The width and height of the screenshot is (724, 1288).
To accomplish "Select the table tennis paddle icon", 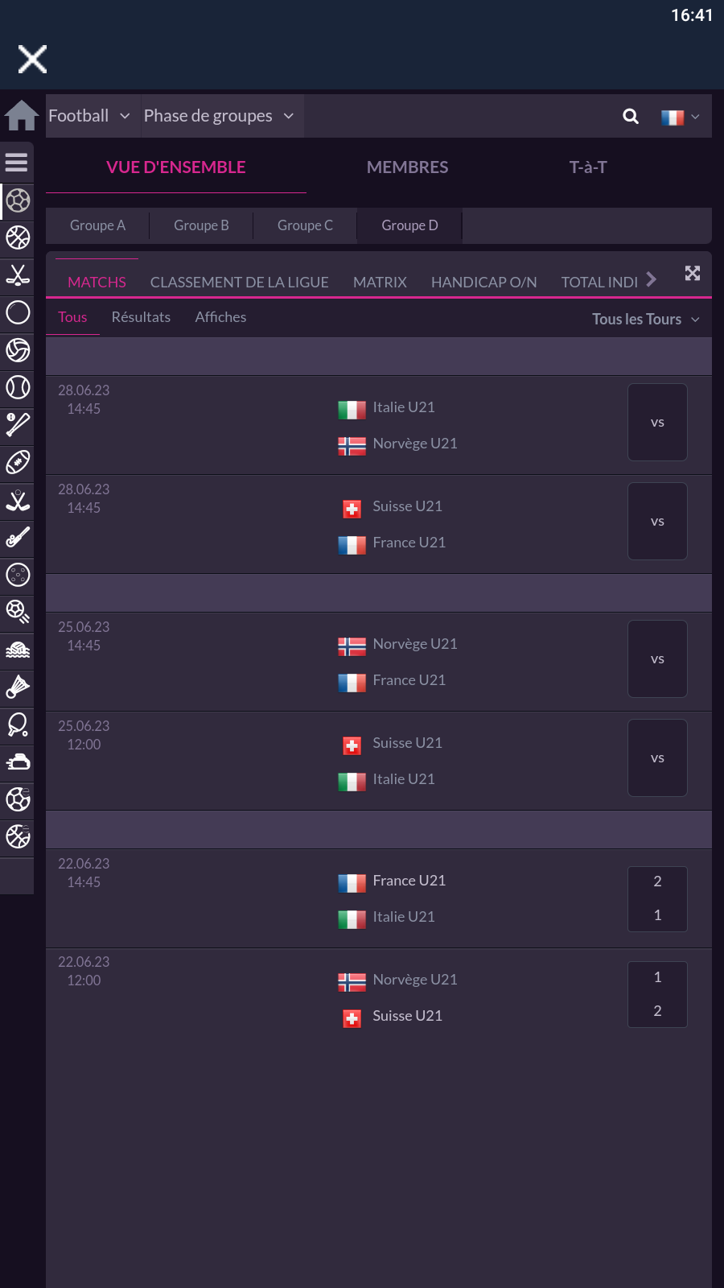I will [18, 724].
